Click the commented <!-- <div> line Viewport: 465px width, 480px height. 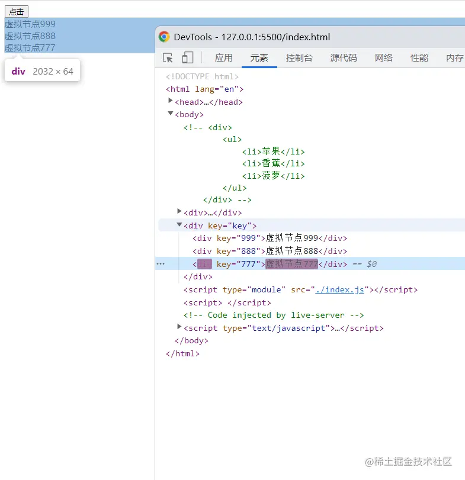[208, 127]
